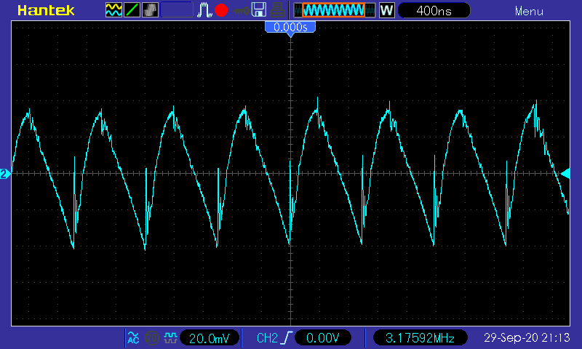Click the 0.000s trigger position marker

pyautogui.click(x=290, y=28)
